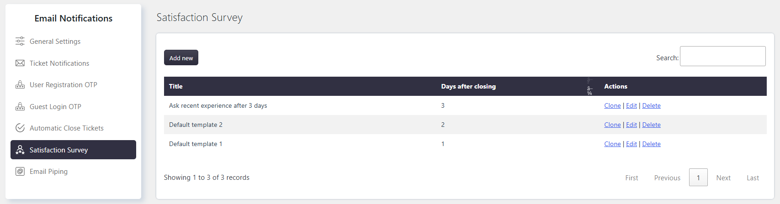Click the User Registration OTP icon
This screenshot has width=780, height=204.
pyautogui.click(x=20, y=84)
